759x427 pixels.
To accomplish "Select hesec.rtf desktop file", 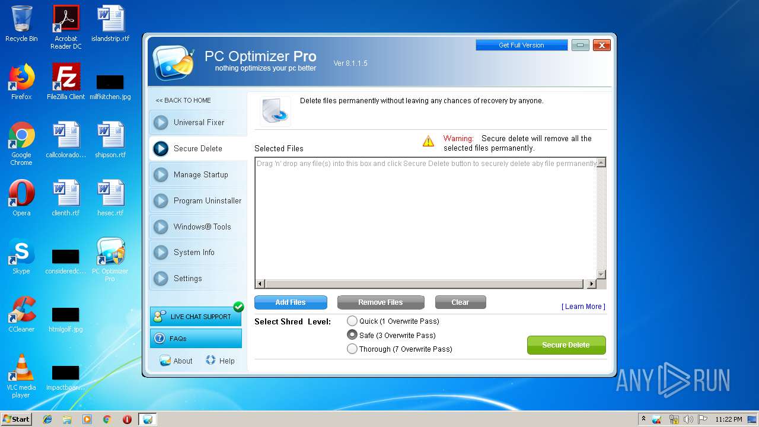I will pyautogui.click(x=110, y=198).
